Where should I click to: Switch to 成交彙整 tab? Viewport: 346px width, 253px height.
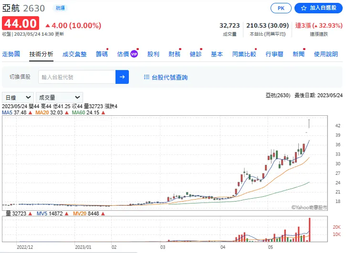point(74,54)
